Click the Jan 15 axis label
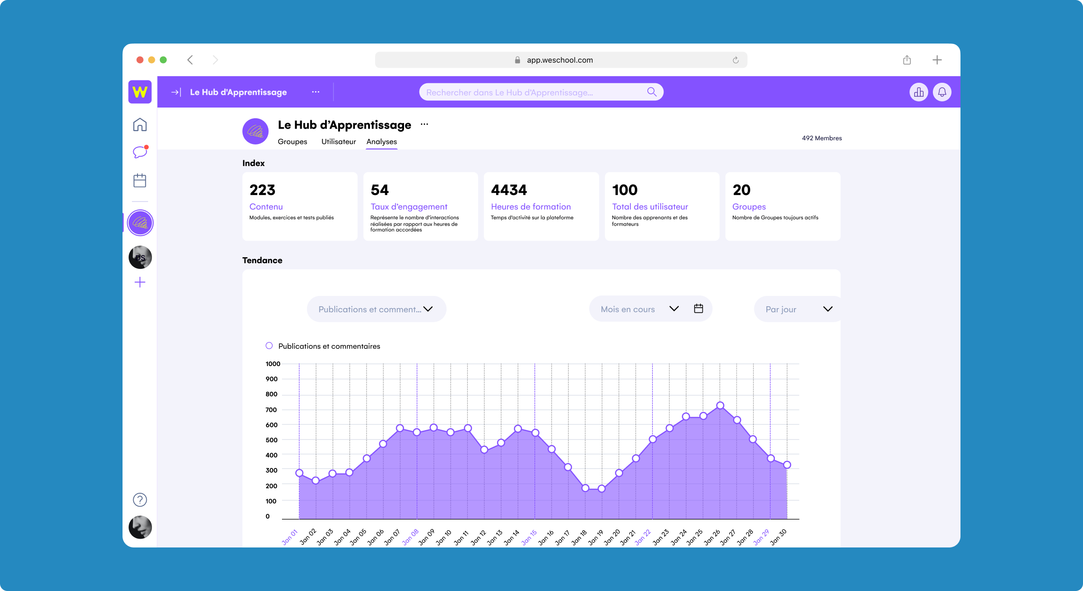This screenshot has height=591, width=1083. pos(529,537)
